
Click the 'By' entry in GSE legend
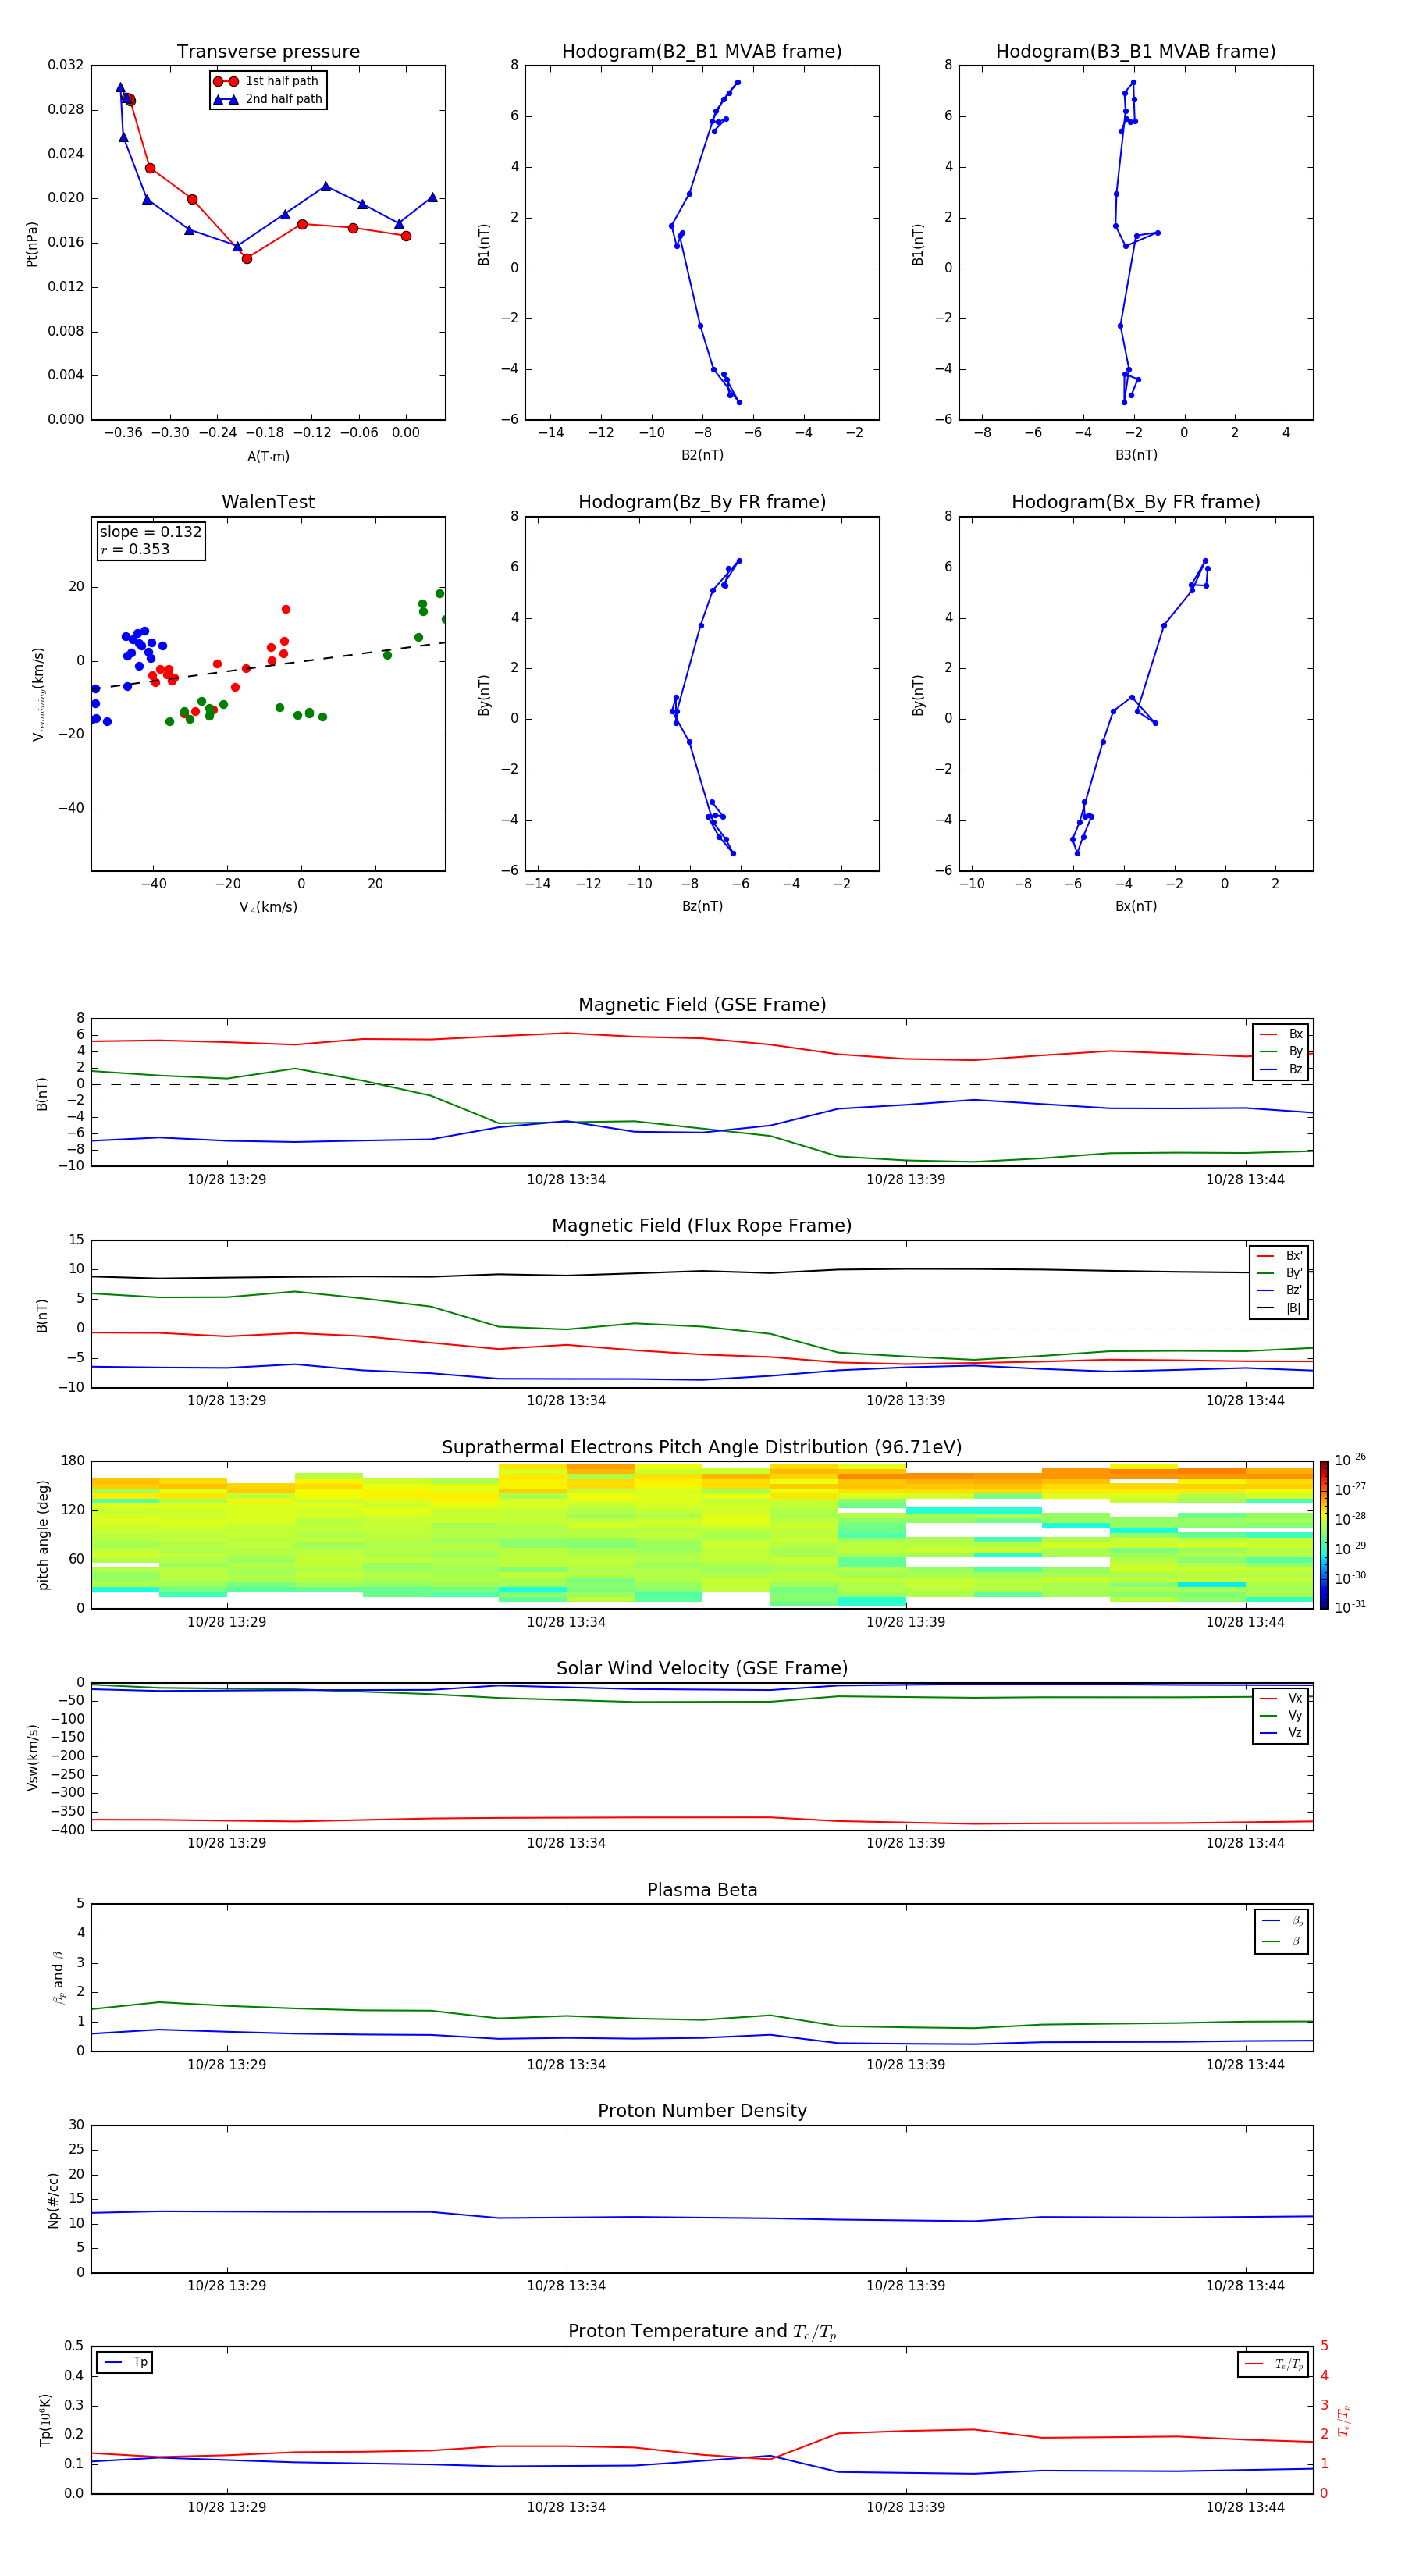[1281, 1051]
